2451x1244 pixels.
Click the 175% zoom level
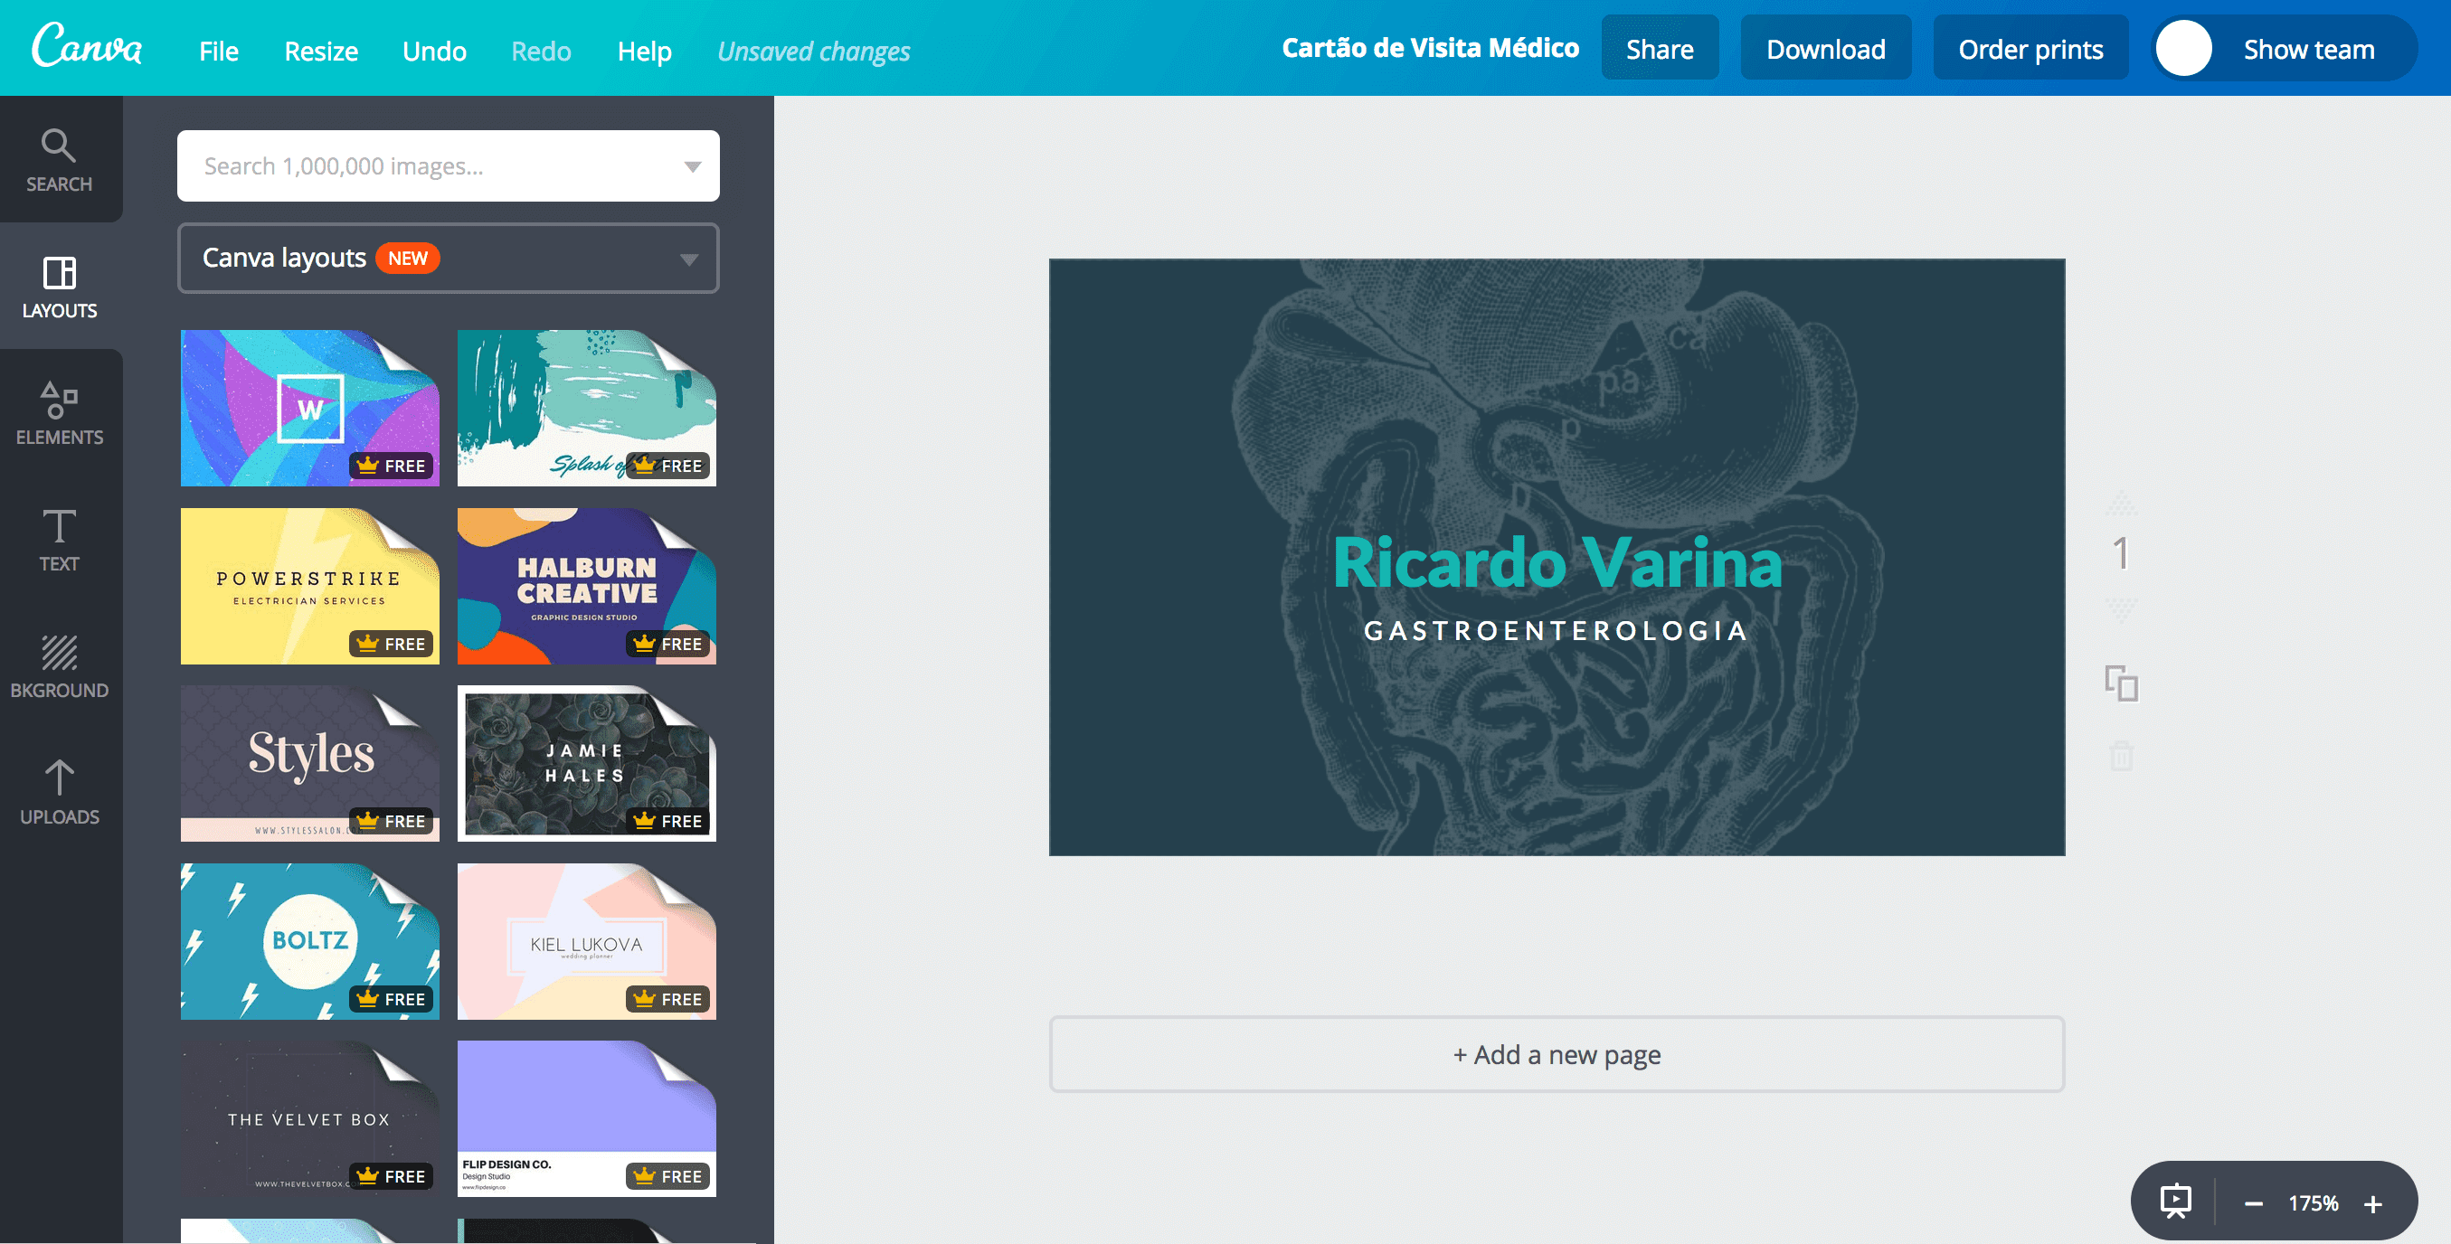coord(2313,1203)
